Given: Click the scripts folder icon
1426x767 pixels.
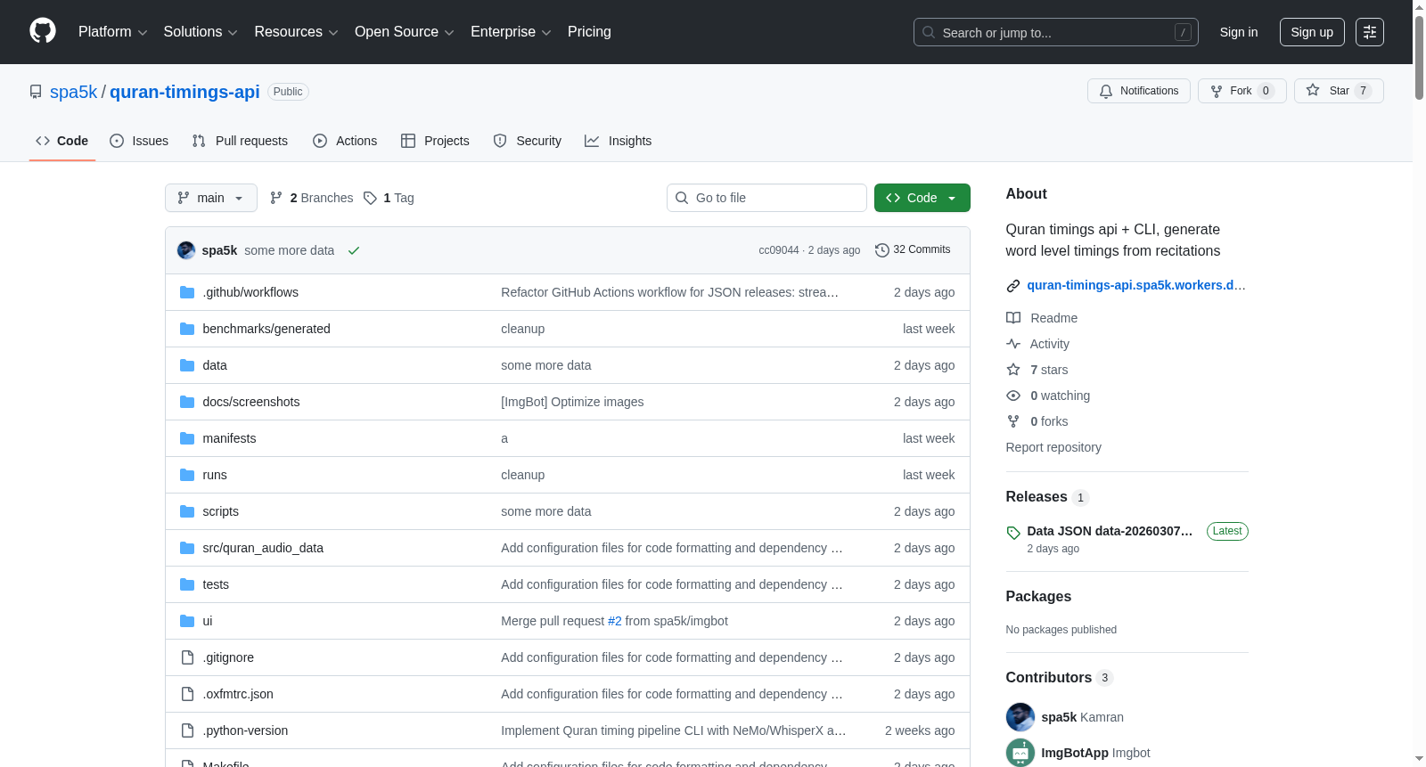Looking at the screenshot, I should point(187,511).
